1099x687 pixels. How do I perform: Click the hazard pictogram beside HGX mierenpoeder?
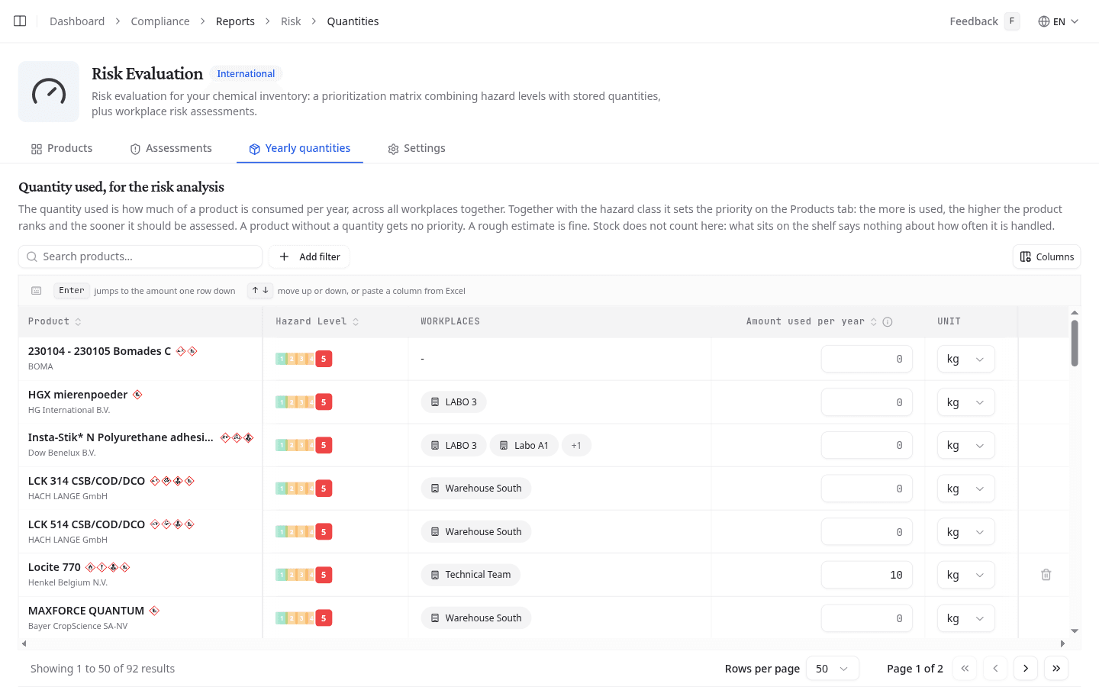[137, 395]
